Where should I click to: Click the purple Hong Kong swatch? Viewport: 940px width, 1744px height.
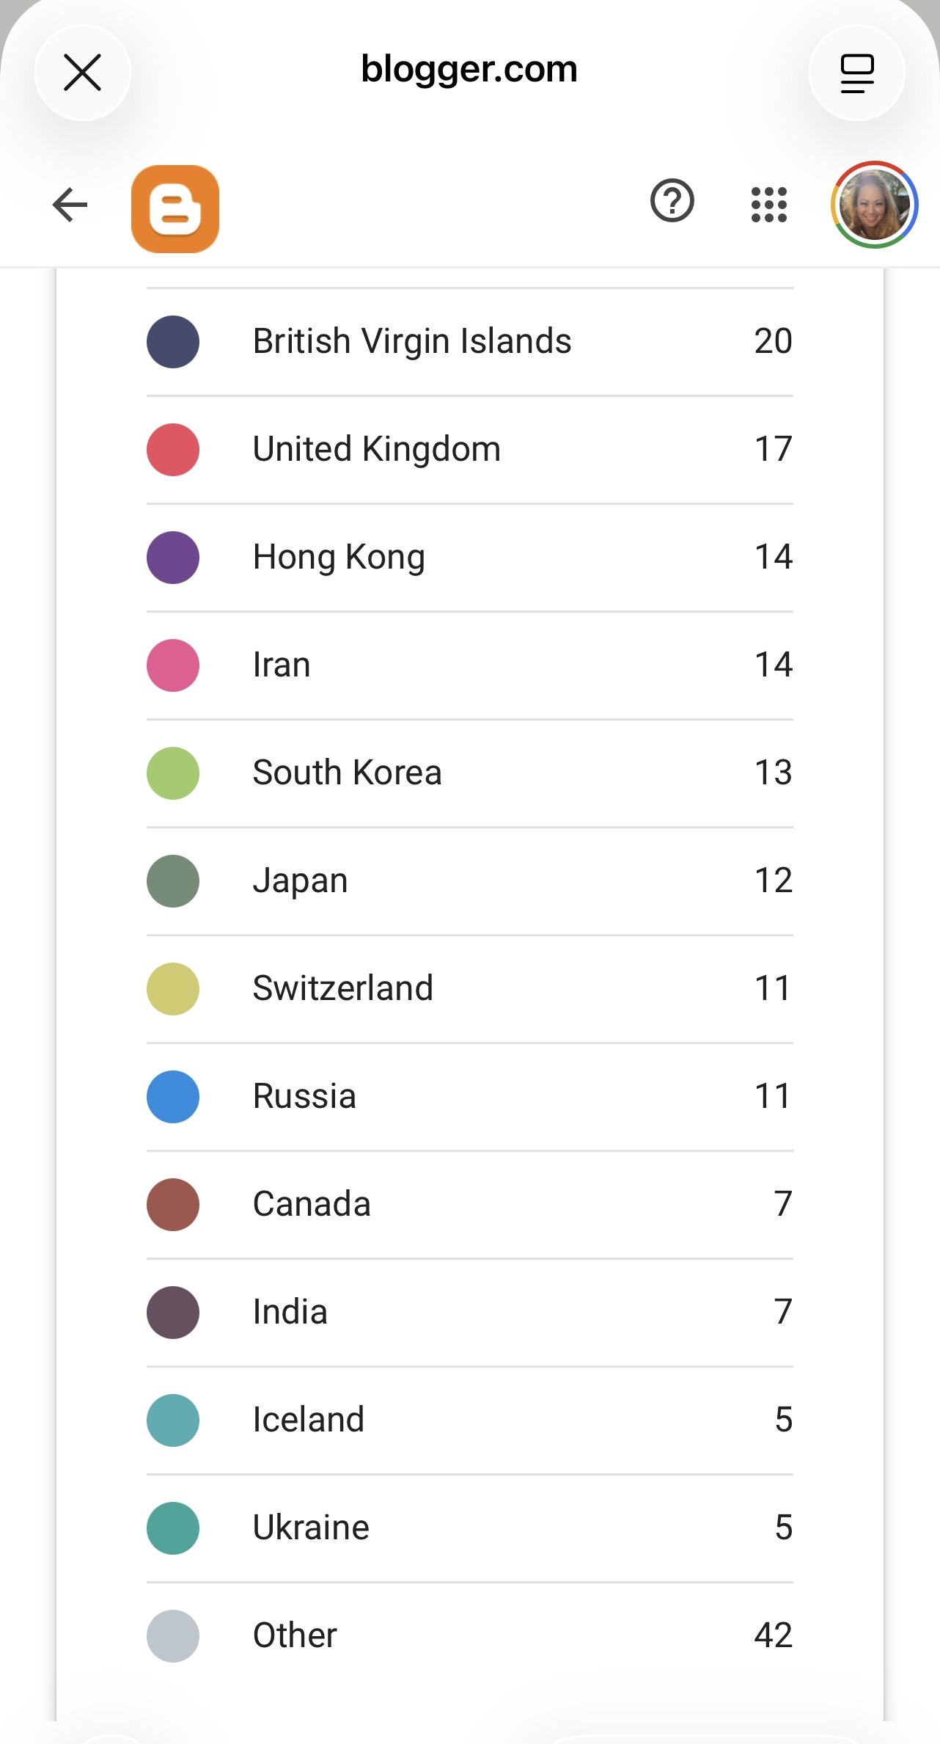pyautogui.click(x=173, y=558)
